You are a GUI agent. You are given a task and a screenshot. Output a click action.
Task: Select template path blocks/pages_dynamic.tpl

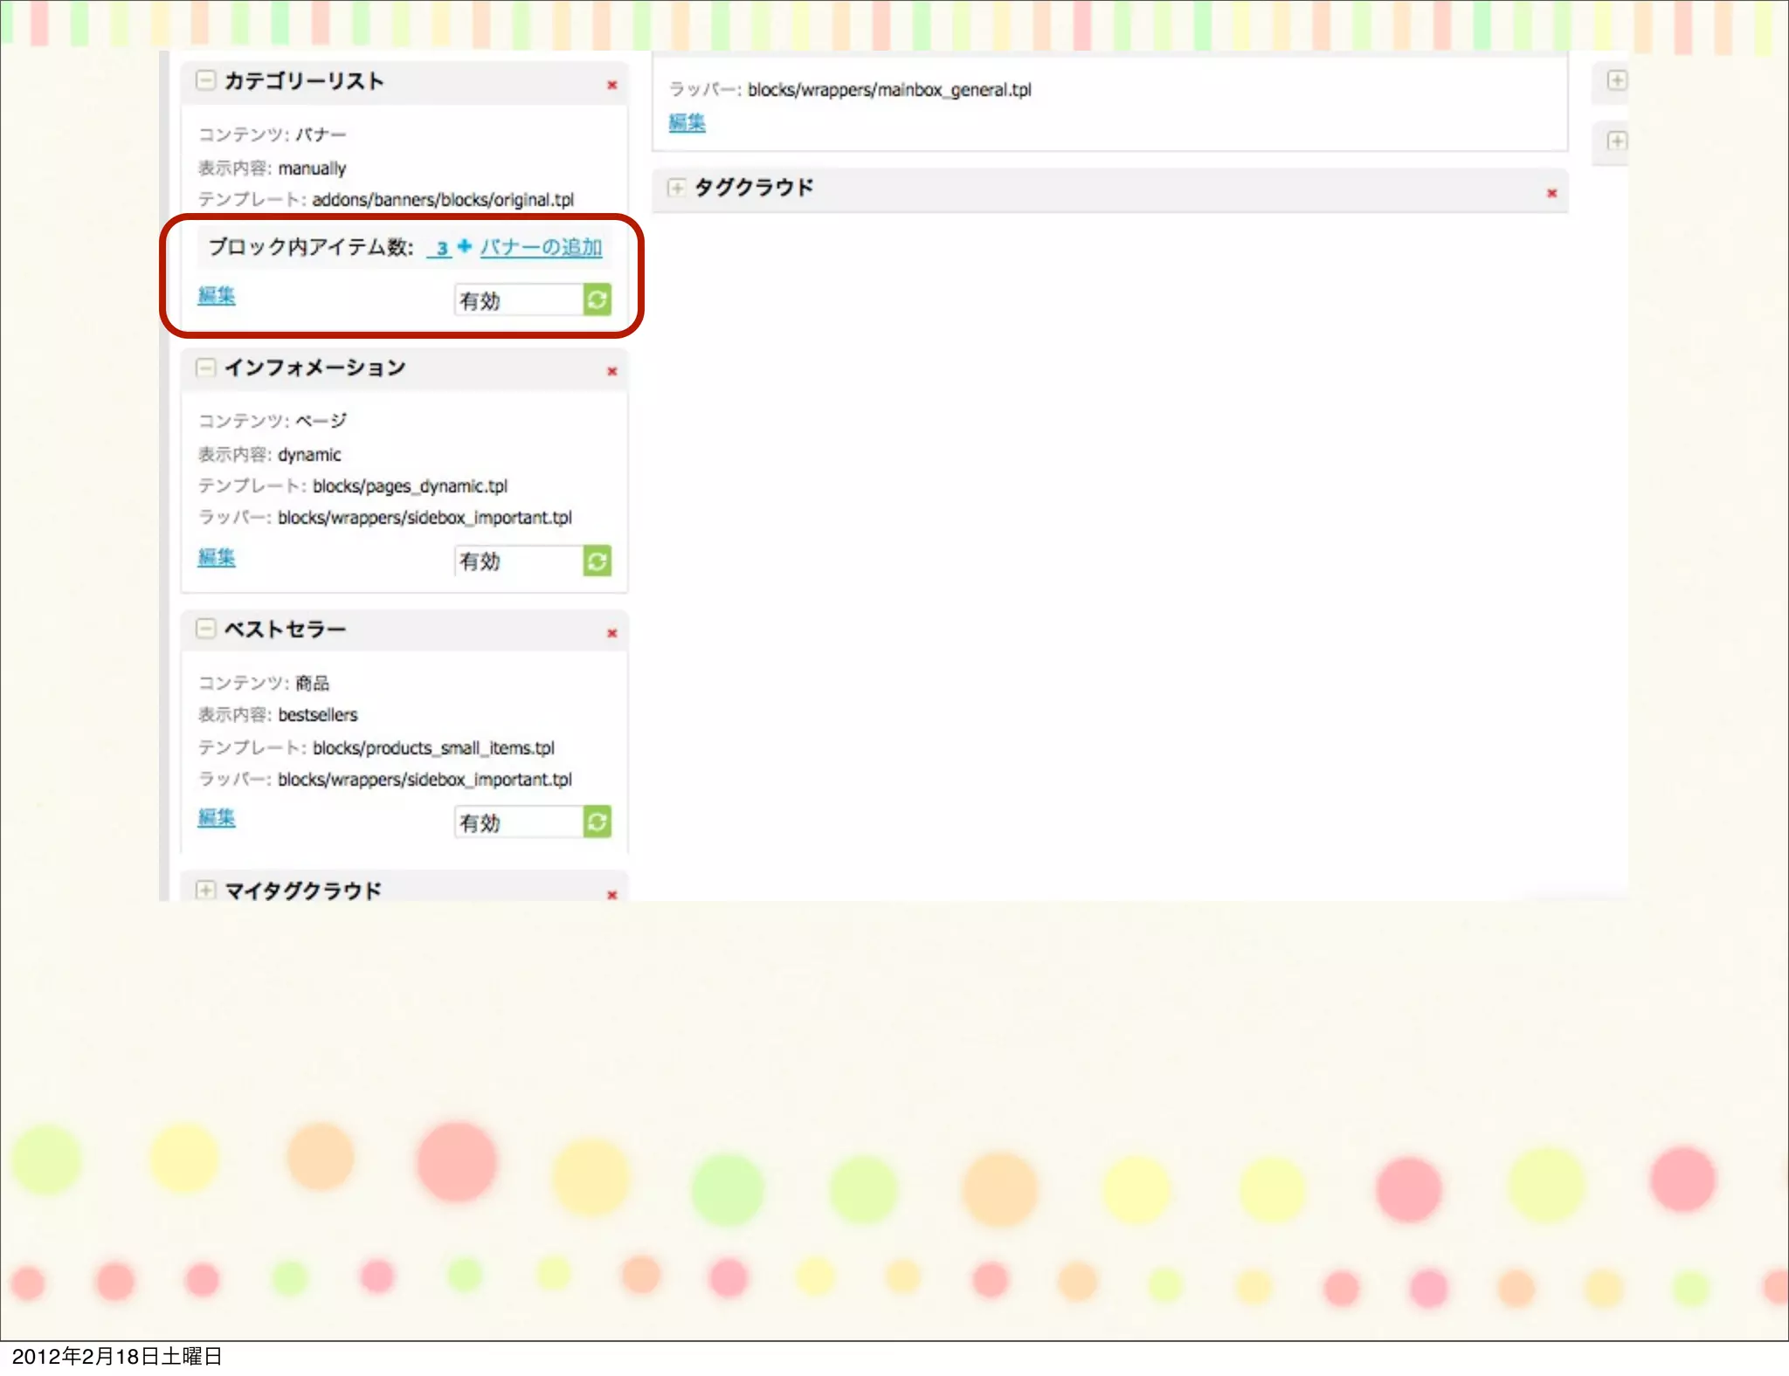[411, 486]
